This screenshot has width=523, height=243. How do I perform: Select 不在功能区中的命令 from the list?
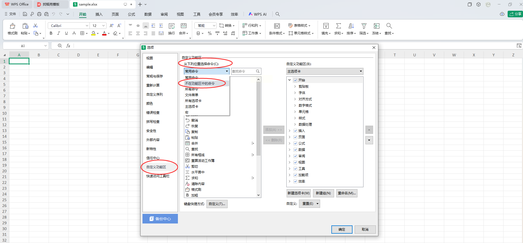200,83
